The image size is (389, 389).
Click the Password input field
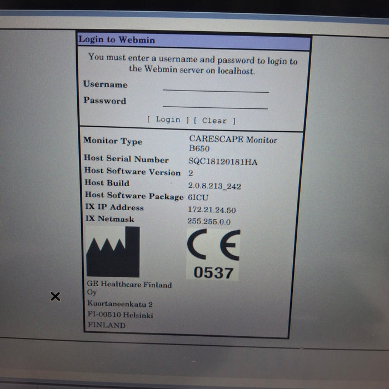tap(216, 103)
